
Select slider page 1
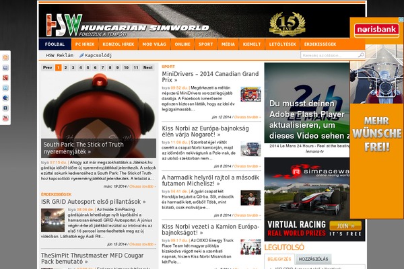point(59,67)
